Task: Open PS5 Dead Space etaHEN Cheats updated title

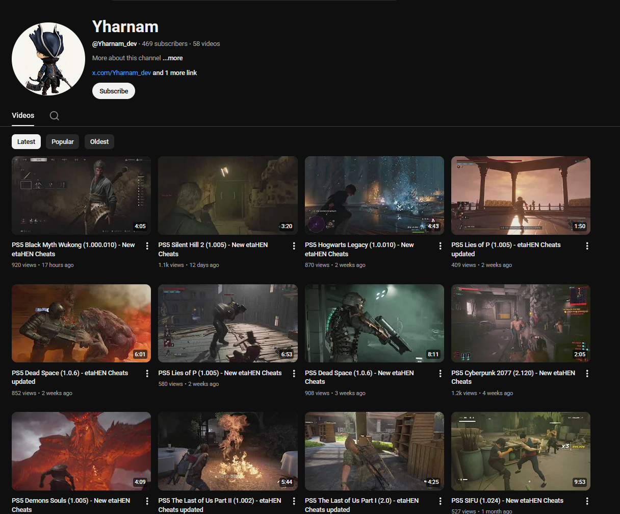Action: (x=70, y=377)
